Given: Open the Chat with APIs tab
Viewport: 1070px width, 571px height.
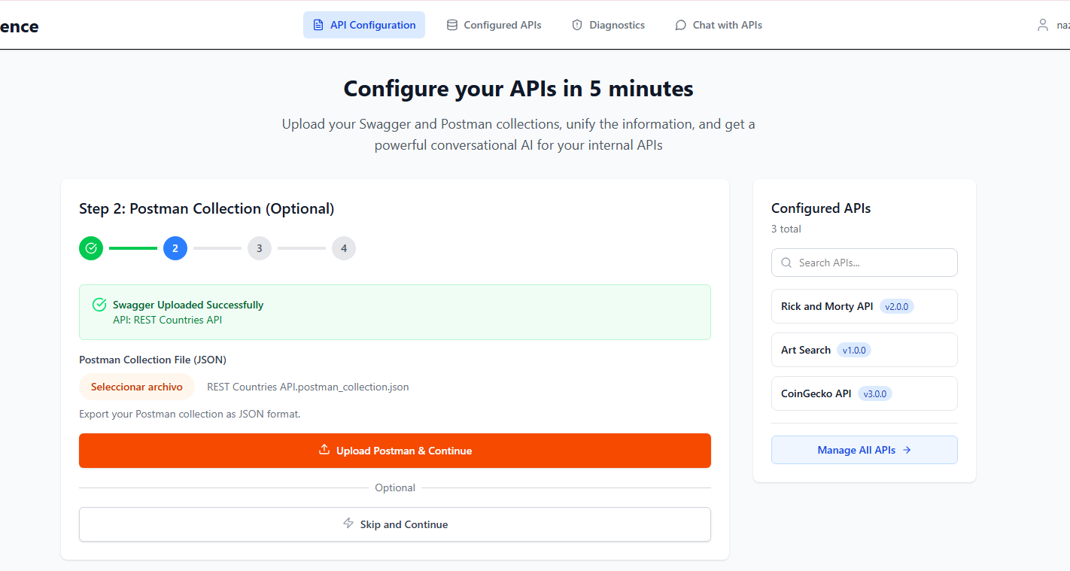Looking at the screenshot, I should pos(718,25).
